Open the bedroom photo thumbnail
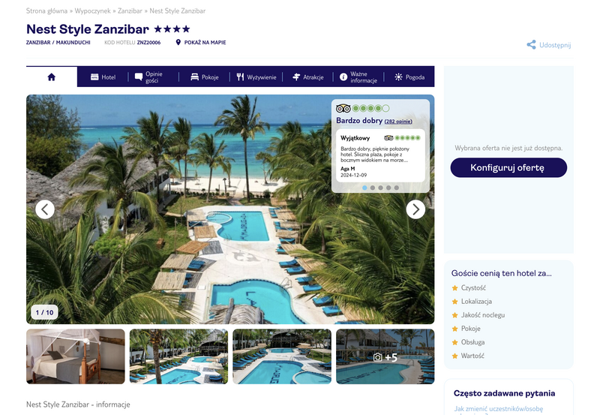The height and width of the screenshot is (415, 600). pos(76,356)
